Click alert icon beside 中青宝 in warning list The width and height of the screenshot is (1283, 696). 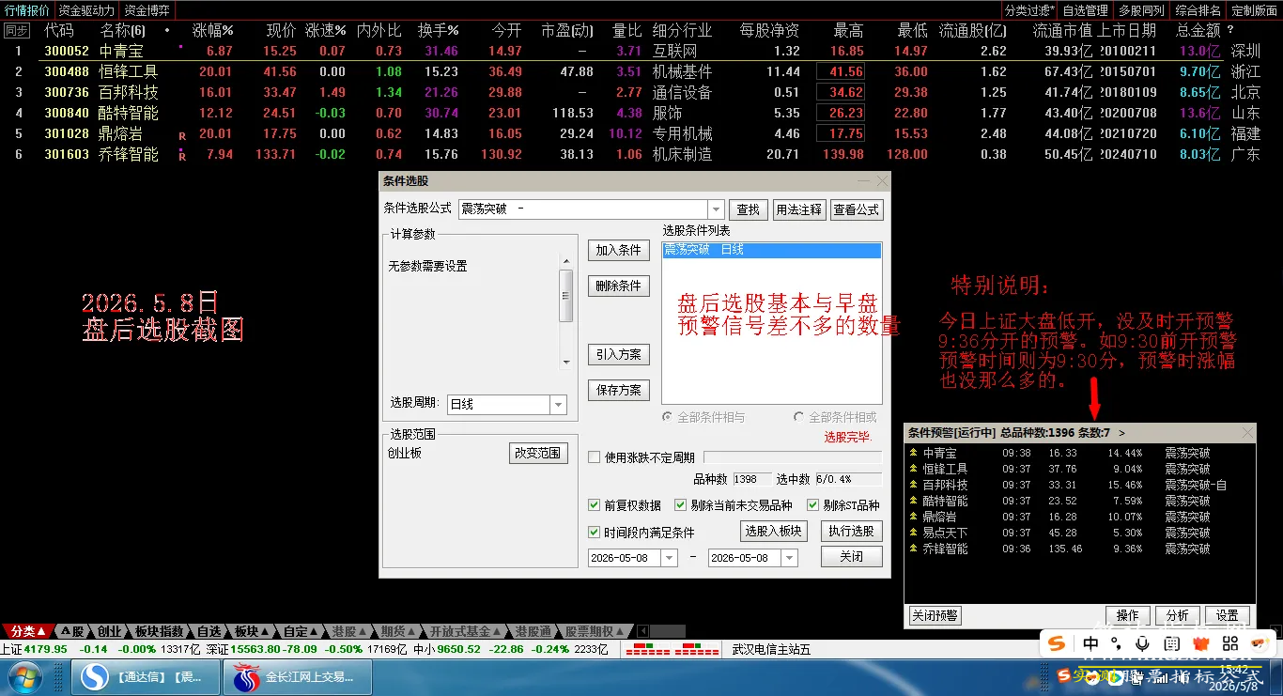click(914, 453)
